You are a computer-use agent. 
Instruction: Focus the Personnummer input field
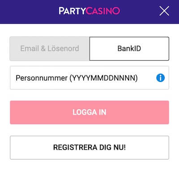(89, 78)
